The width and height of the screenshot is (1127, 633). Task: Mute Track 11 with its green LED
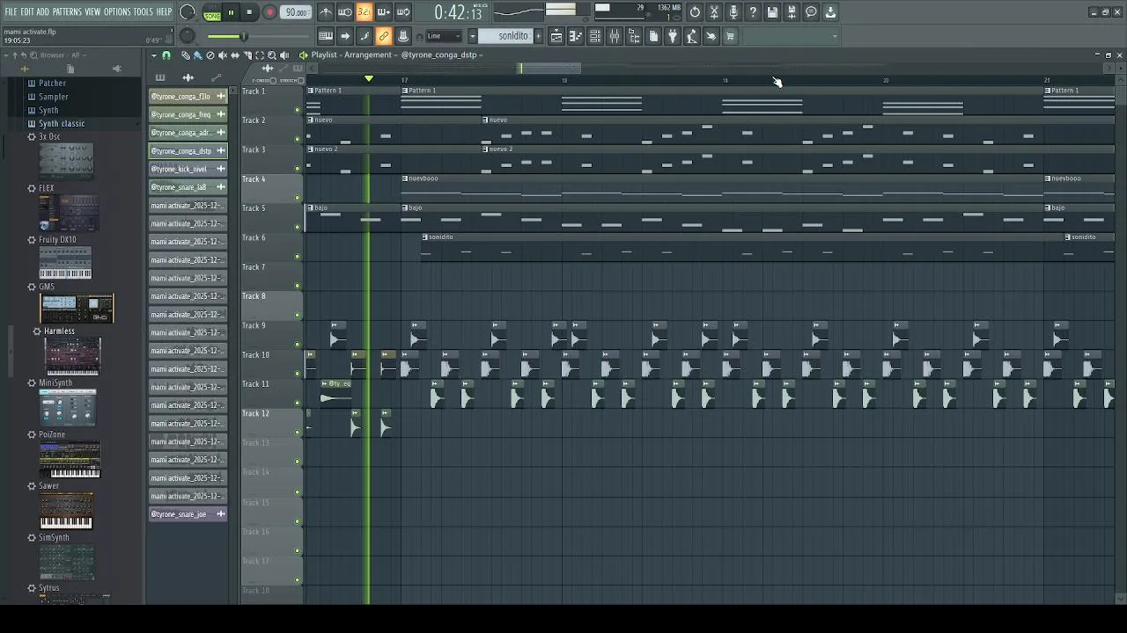click(x=298, y=404)
